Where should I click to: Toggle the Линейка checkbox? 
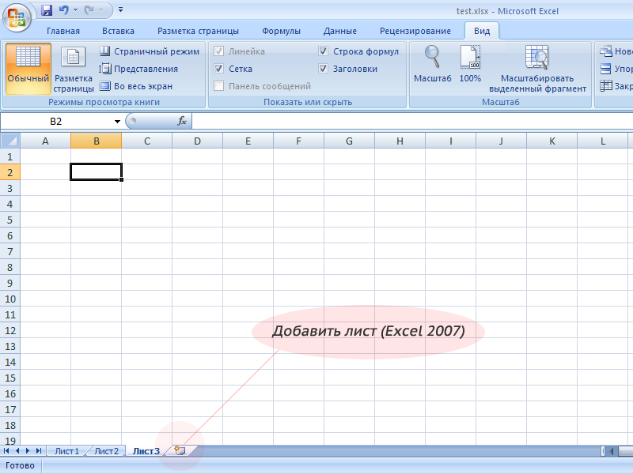point(219,51)
